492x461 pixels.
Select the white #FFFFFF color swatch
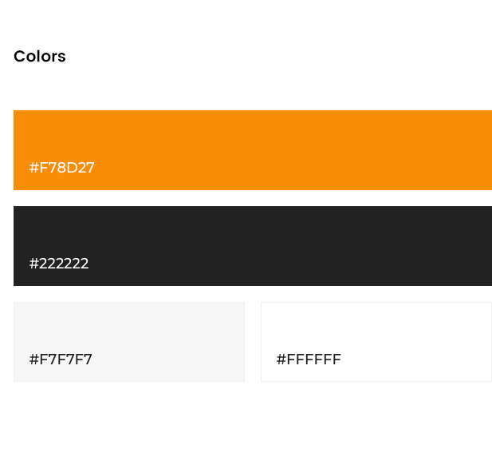pos(376,342)
